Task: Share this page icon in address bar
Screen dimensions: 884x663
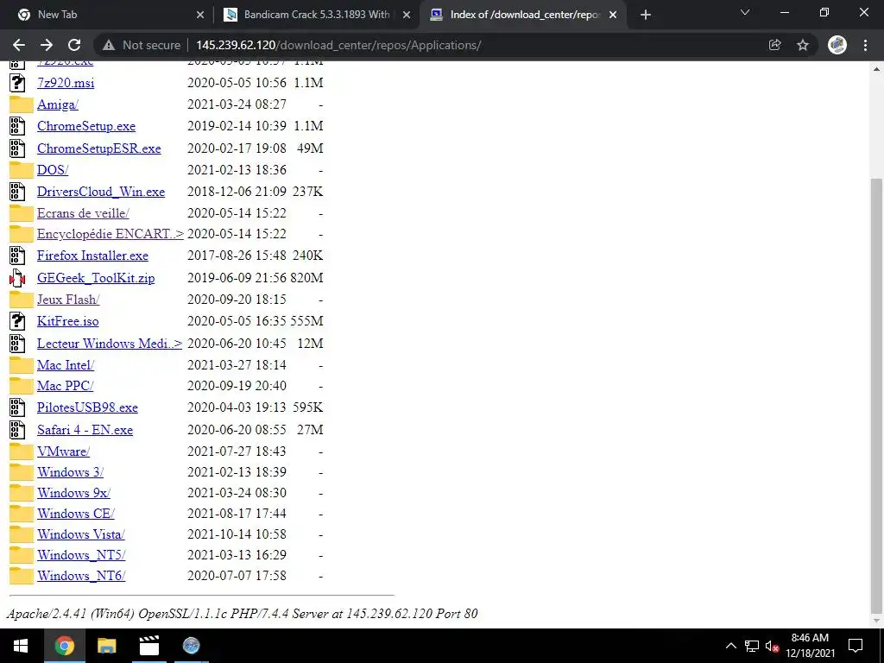Action: (x=774, y=45)
